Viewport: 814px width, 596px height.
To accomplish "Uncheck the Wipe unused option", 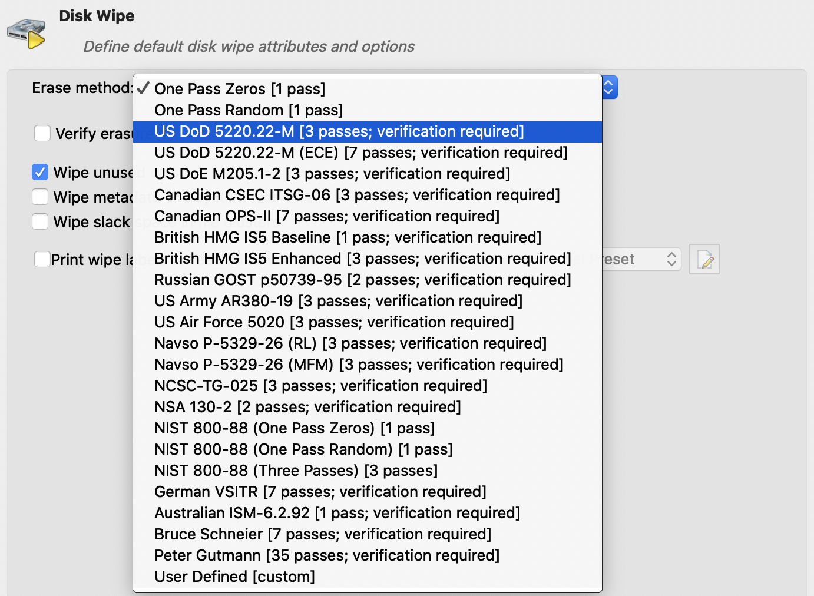I will (40, 172).
